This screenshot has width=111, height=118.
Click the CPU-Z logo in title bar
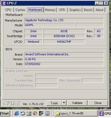[4, 3]
